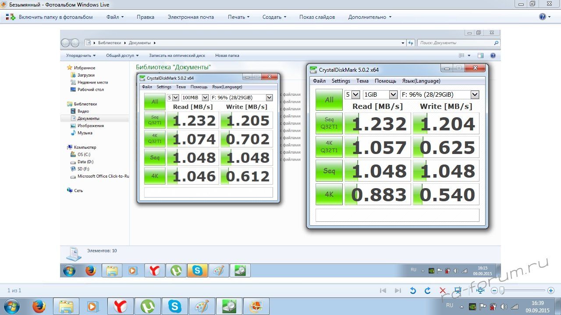This screenshot has width=561, height=315.
Task: Open Skype from the bottom taskbar
Action: pyautogui.click(x=174, y=306)
